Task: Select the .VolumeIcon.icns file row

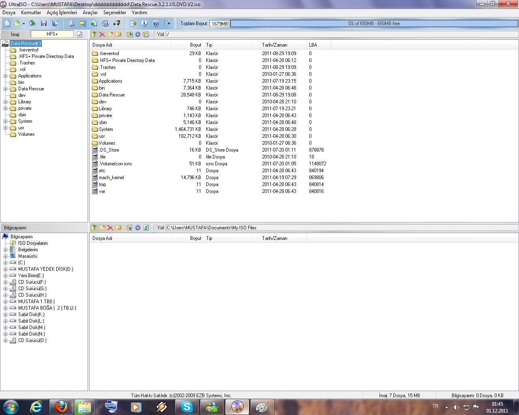Action: click(x=116, y=164)
